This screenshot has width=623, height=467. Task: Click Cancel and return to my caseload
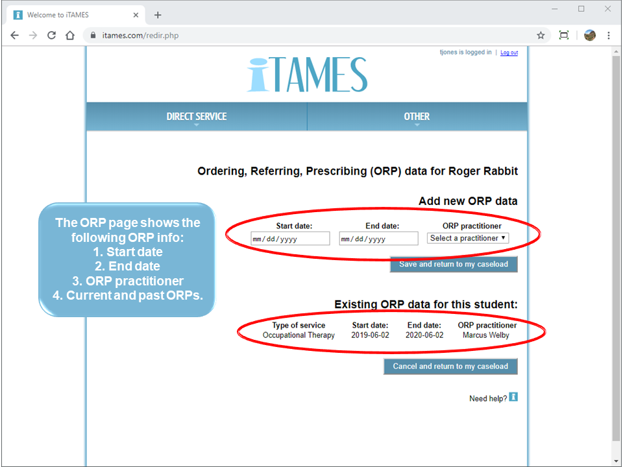[450, 366]
